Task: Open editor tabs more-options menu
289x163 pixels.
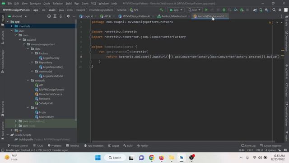Action: pyautogui.click(x=281, y=16)
